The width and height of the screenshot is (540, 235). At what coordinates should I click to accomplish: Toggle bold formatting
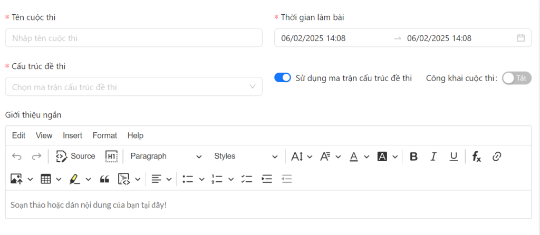point(413,156)
